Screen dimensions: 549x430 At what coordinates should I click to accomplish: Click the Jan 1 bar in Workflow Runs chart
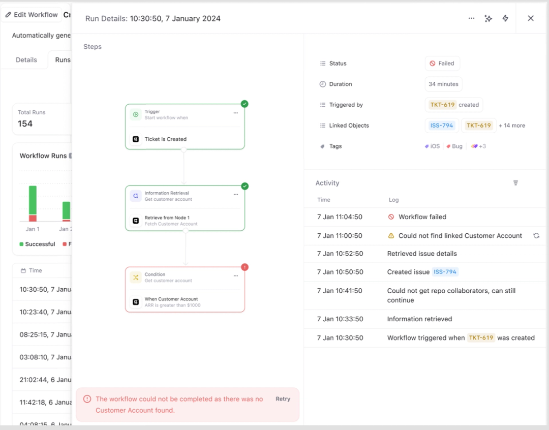point(33,203)
